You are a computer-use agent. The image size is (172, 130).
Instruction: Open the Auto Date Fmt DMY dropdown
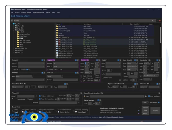point(132,70)
